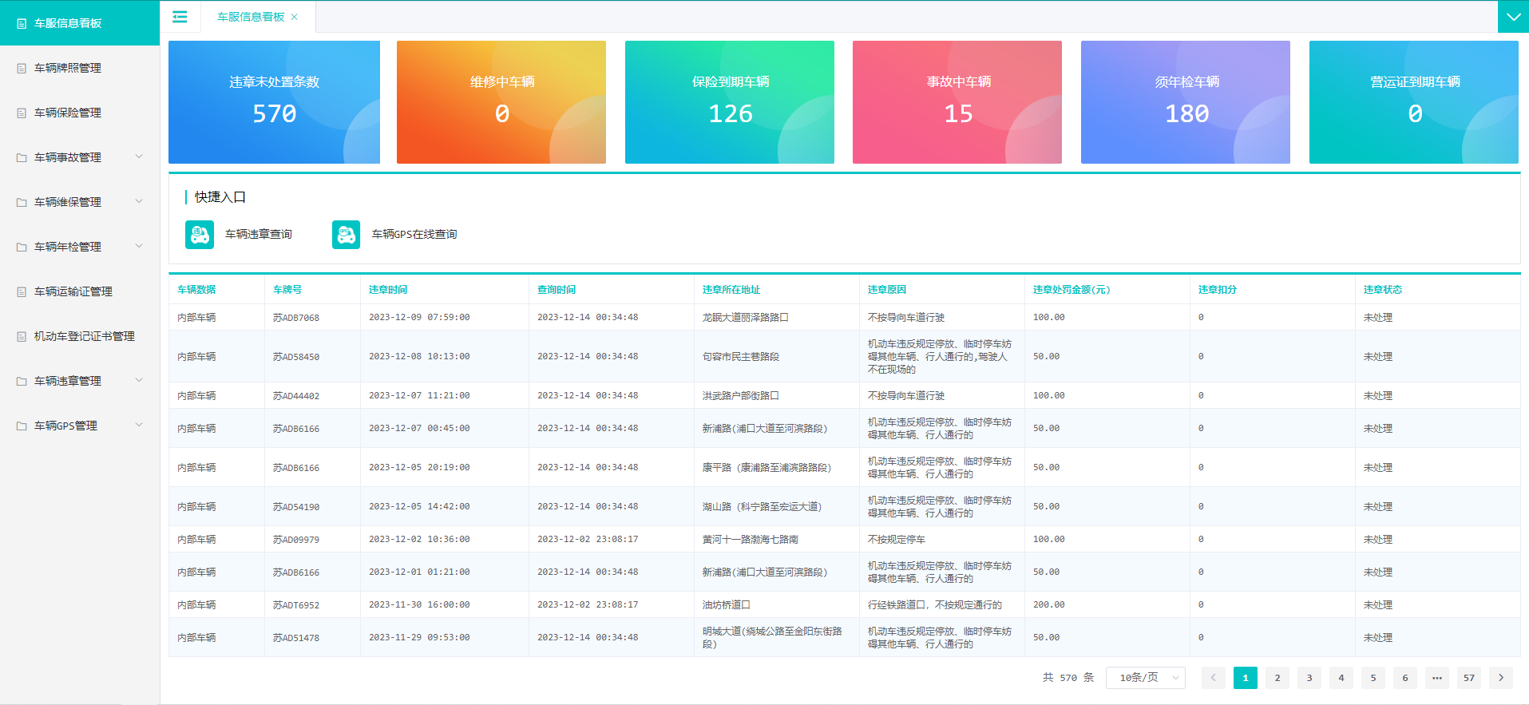The image size is (1529, 705).
Task: Jump to last page 57
Action: coord(1469,678)
